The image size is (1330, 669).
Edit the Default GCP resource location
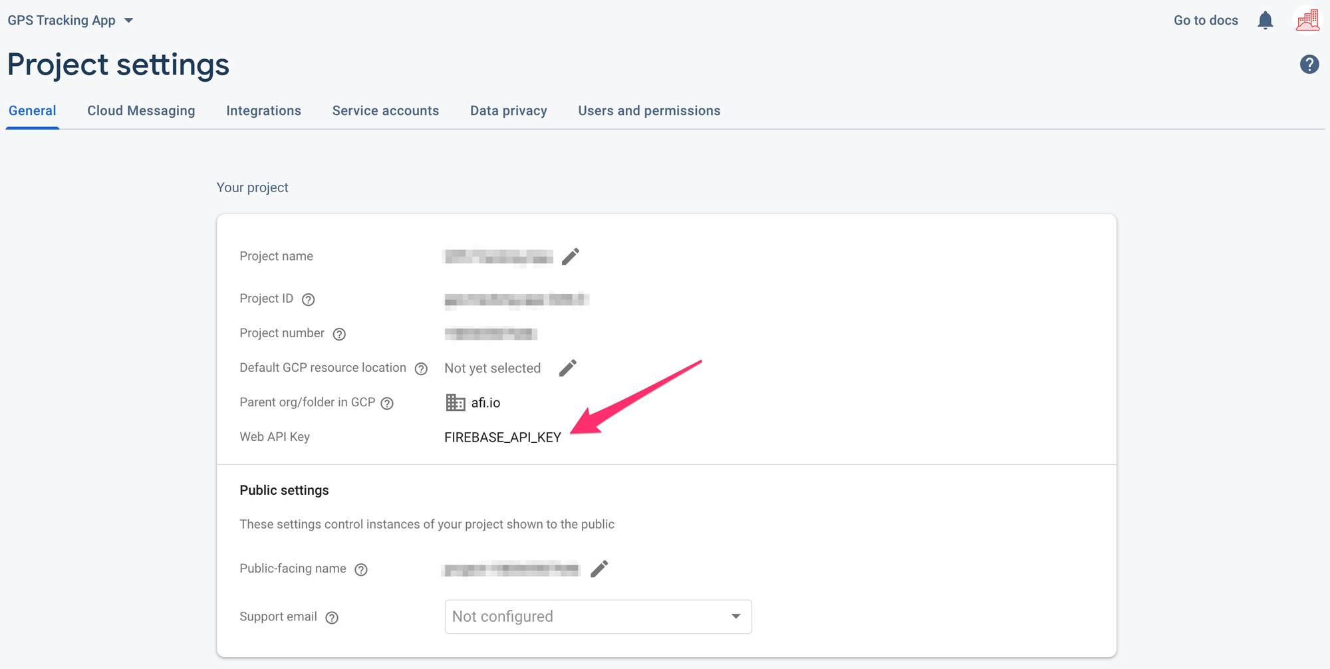click(568, 368)
